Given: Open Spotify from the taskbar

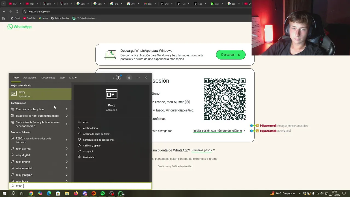Looking at the screenshot, I should click(x=103, y=193).
